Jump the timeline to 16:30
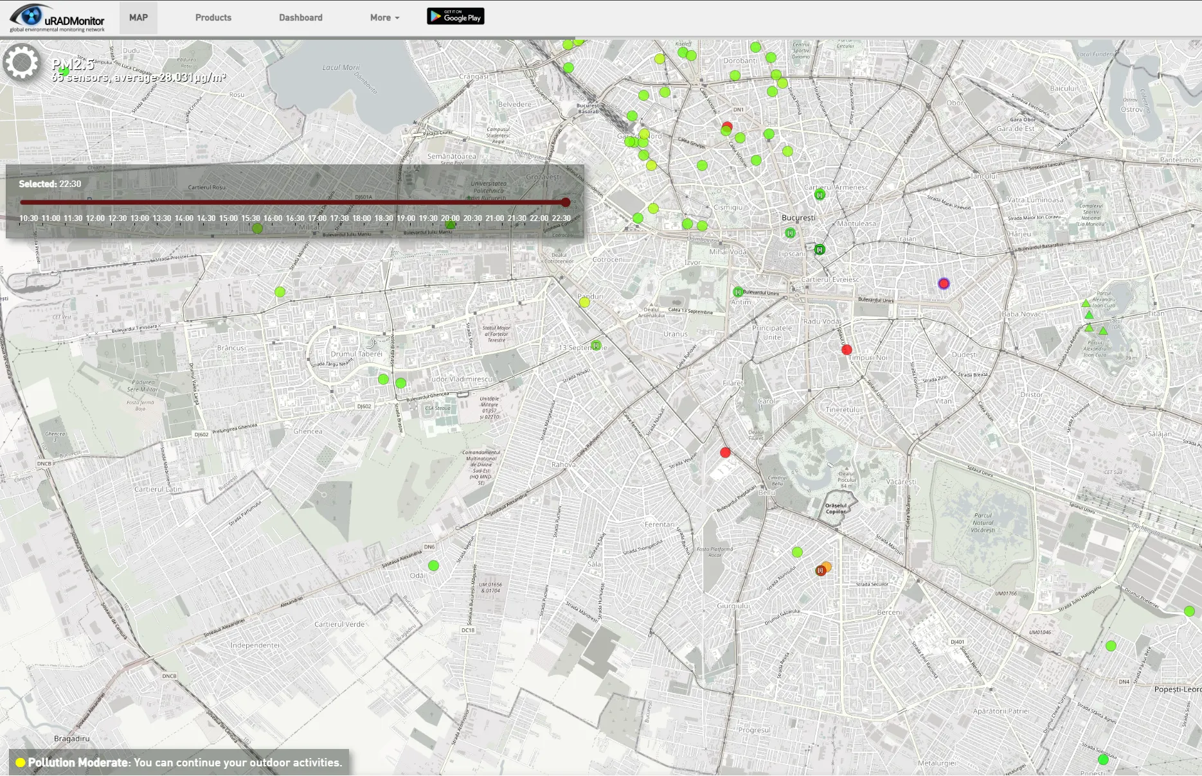 [295, 218]
